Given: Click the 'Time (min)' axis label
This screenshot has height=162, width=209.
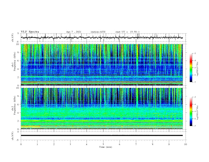Looking at the screenshot, I should tap(106, 147).
